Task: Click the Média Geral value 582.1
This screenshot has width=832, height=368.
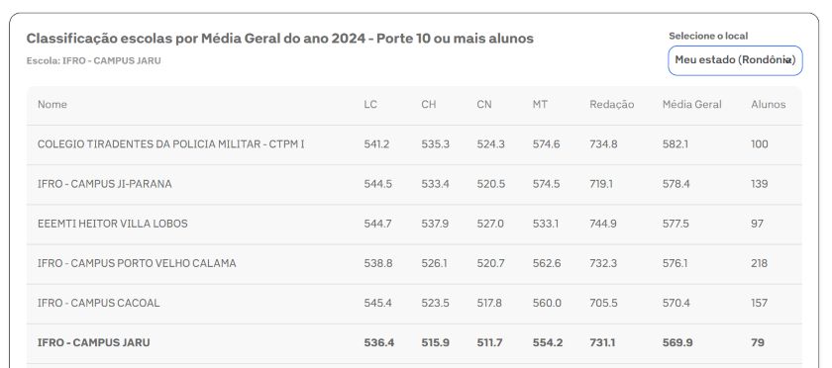Action: [675, 144]
